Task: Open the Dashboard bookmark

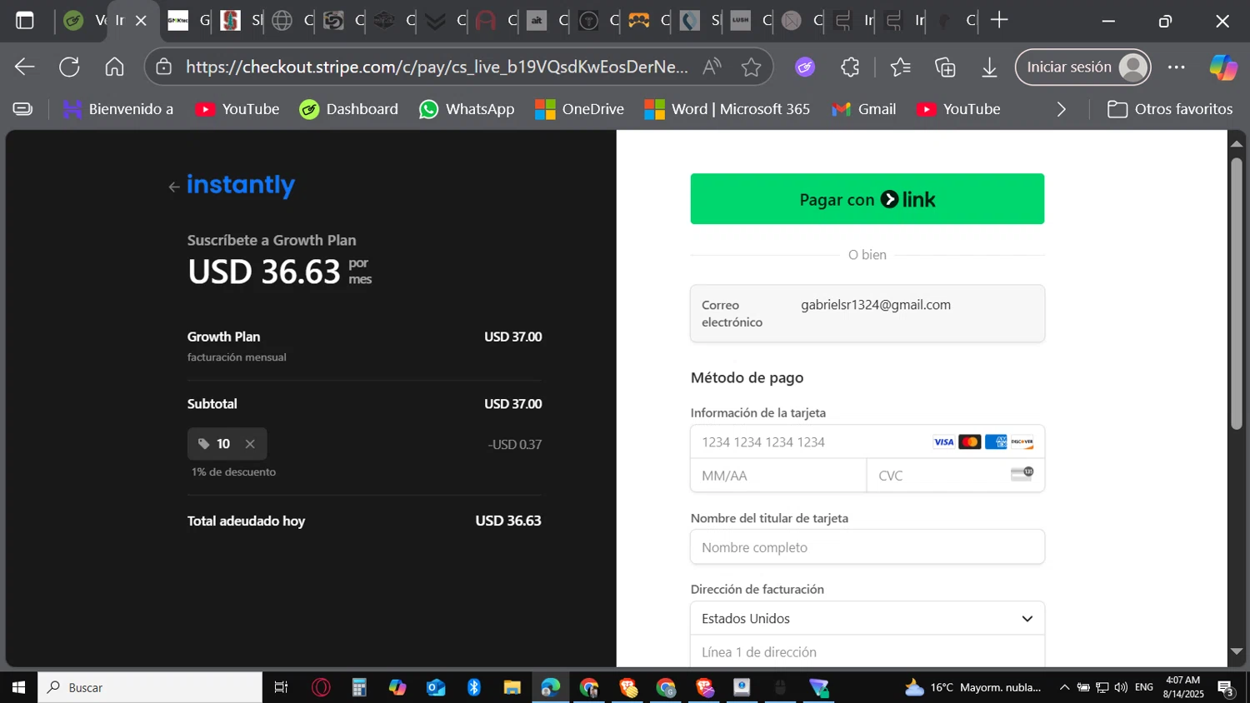Action: click(x=348, y=109)
